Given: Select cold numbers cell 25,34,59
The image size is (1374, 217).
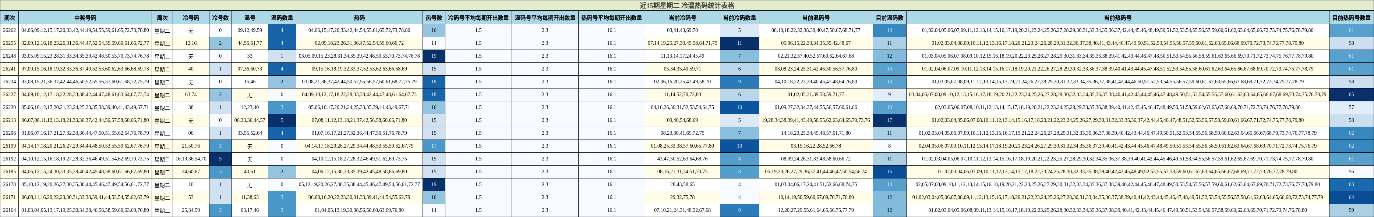Looking at the screenshot, I should [191, 210].
